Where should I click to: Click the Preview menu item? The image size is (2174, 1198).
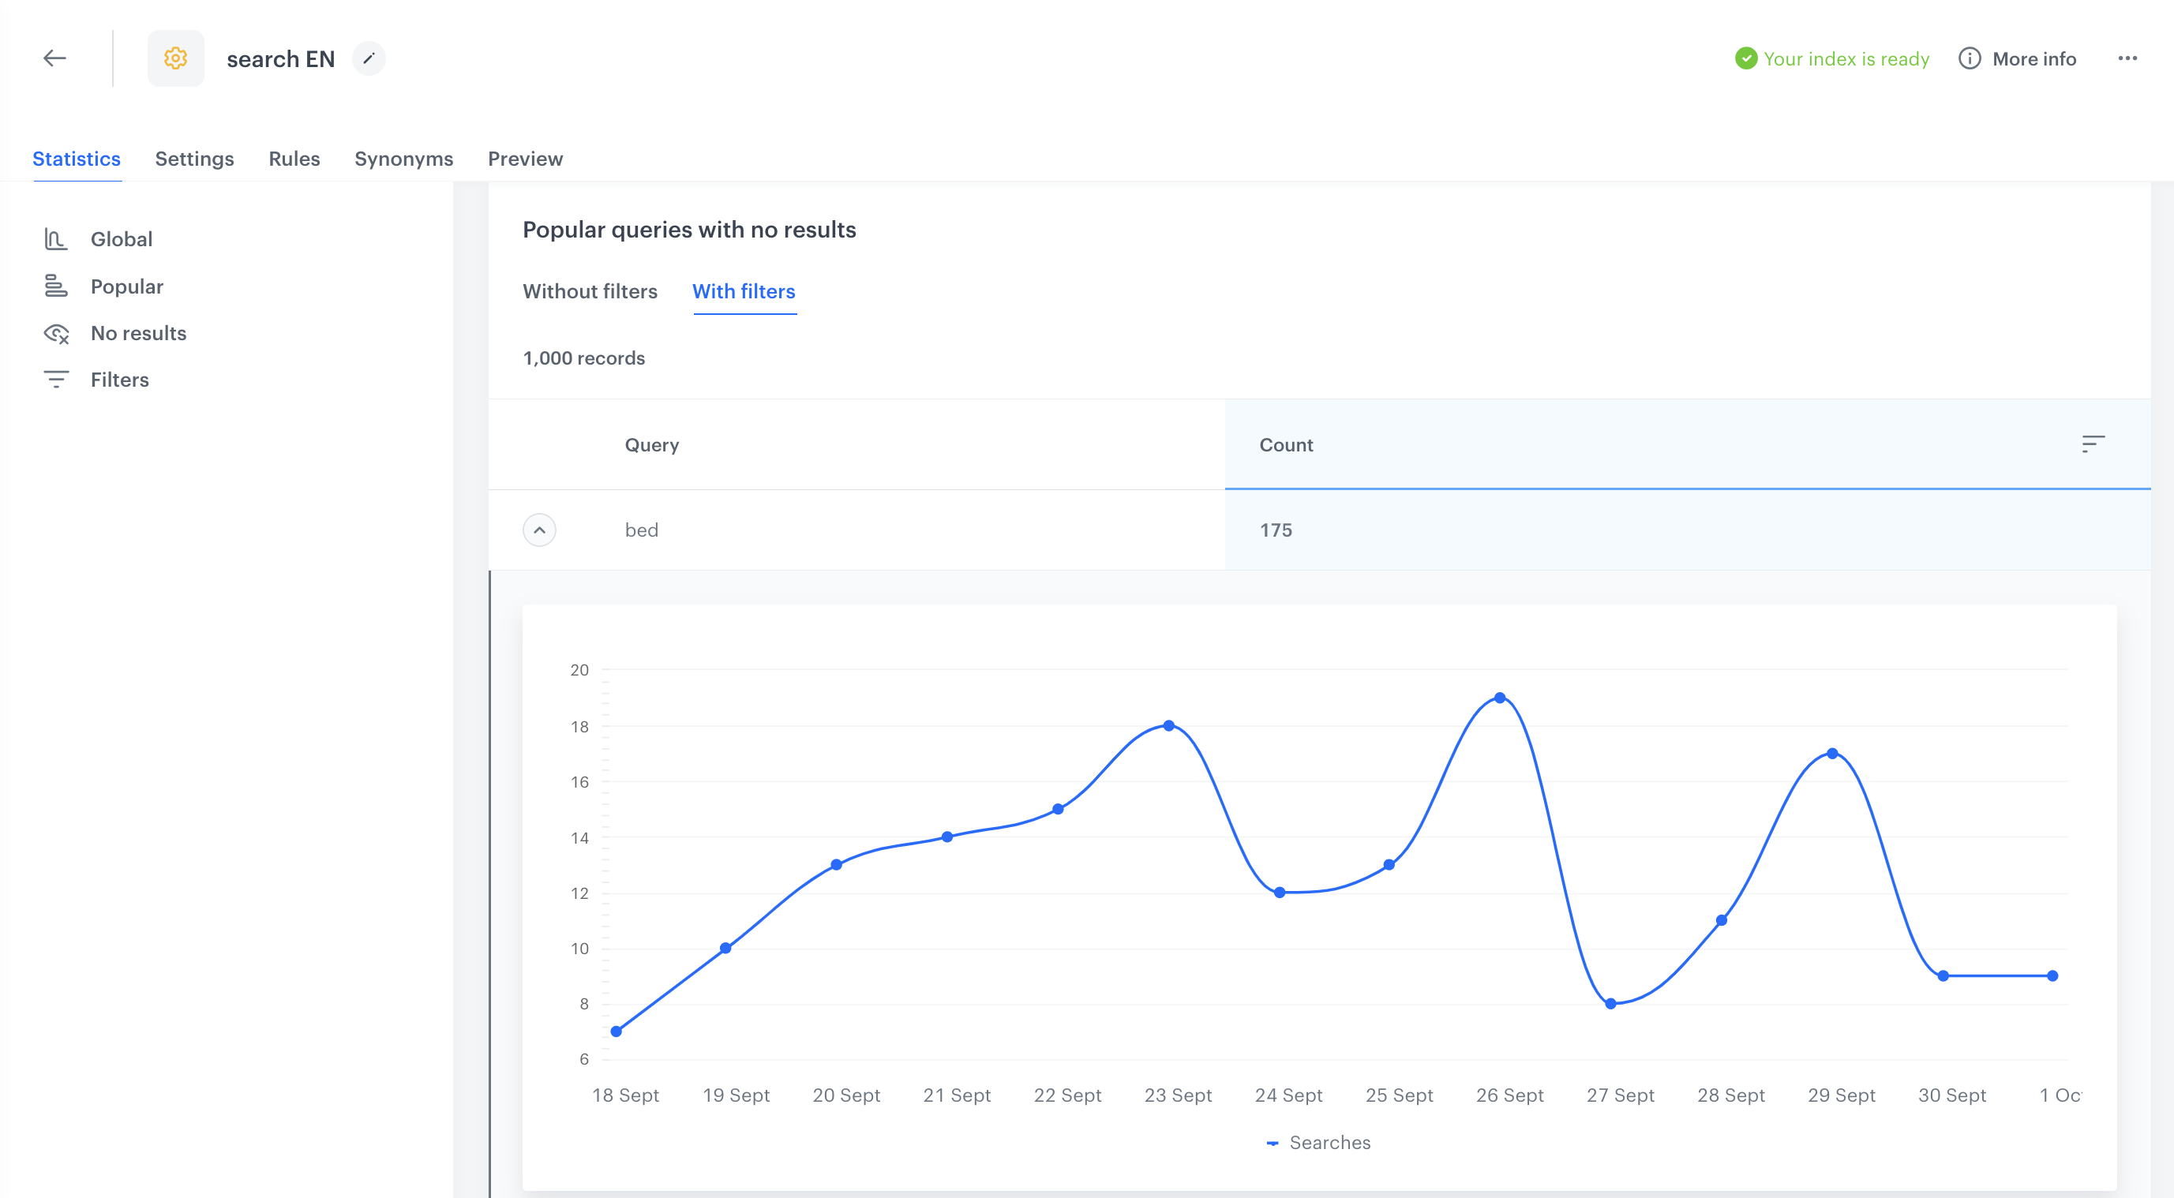pos(525,158)
